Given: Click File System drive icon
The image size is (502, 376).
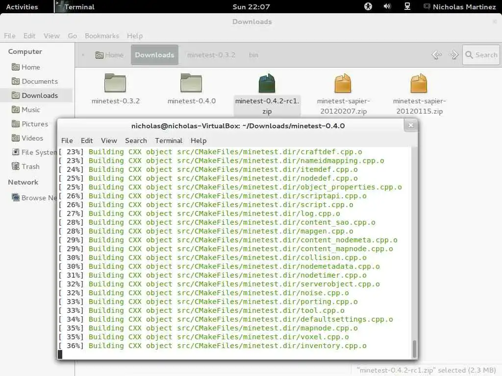Looking at the screenshot, I should 15,152.
